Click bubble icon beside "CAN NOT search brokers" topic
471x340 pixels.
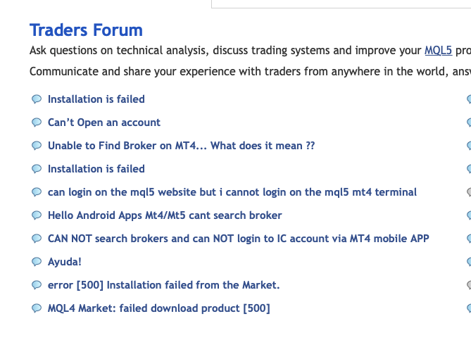pyautogui.click(x=37, y=239)
